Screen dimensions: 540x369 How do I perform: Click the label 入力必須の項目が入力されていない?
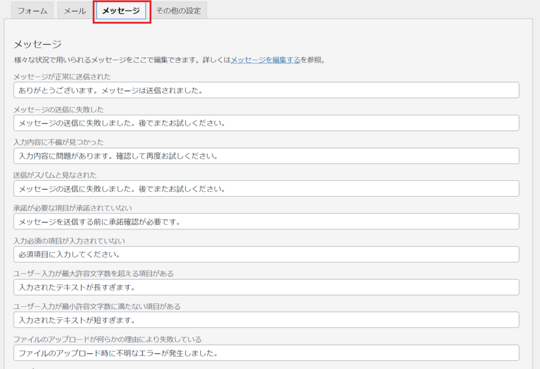(x=69, y=240)
